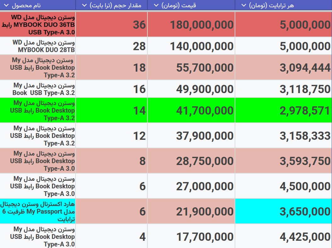This screenshot has height=248, width=332.
Task: Select the price cell 21,900,000
Action: pos(191,211)
